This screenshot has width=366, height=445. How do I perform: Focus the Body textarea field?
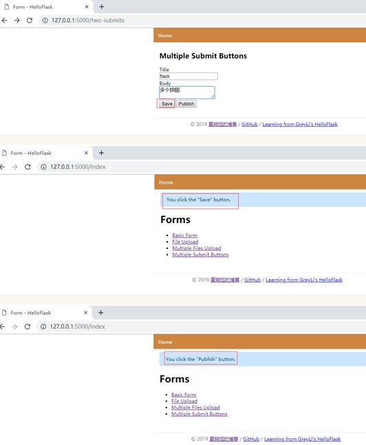[187, 92]
